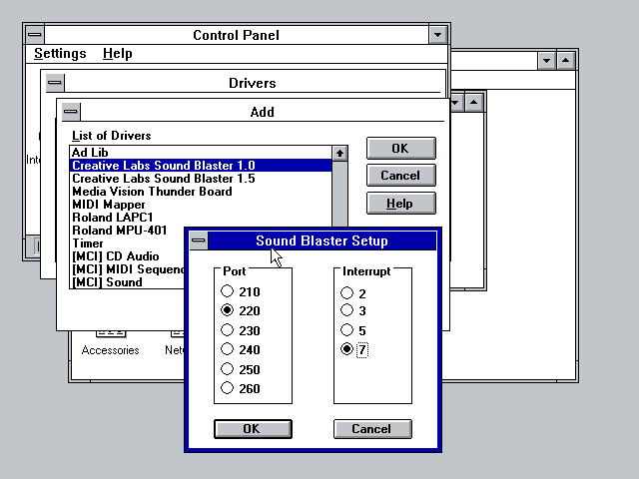Screen dimensions: 639x479
Task: Select Media Vision Thunder Board driver
Action: 201,192
